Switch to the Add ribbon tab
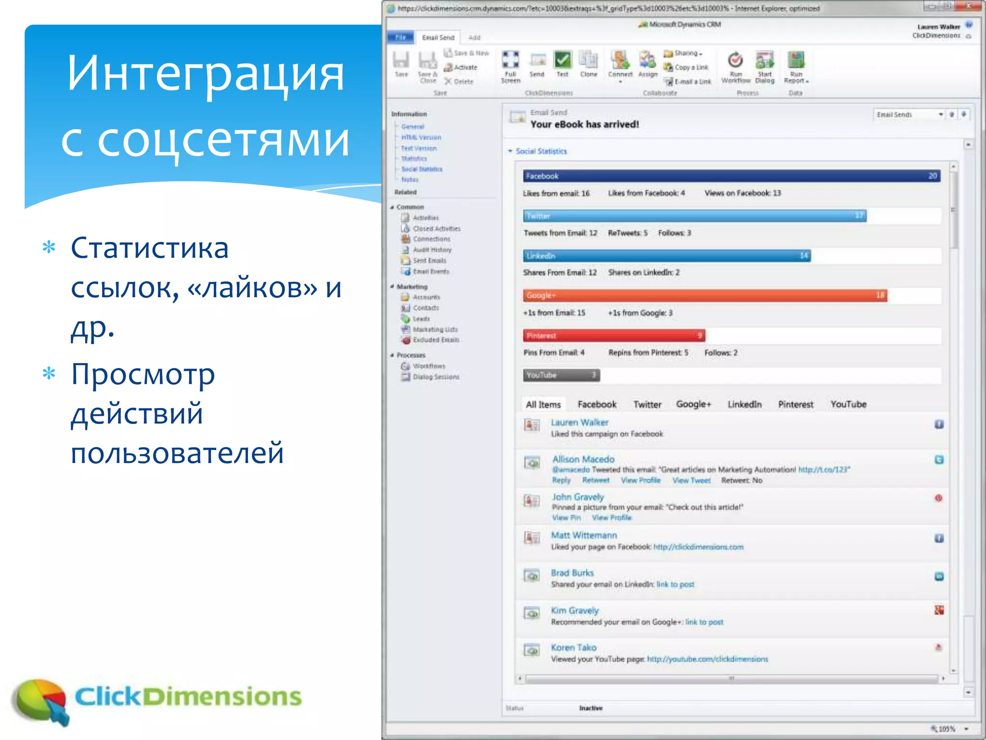The image size is (986, 740). tap(474, 38)
